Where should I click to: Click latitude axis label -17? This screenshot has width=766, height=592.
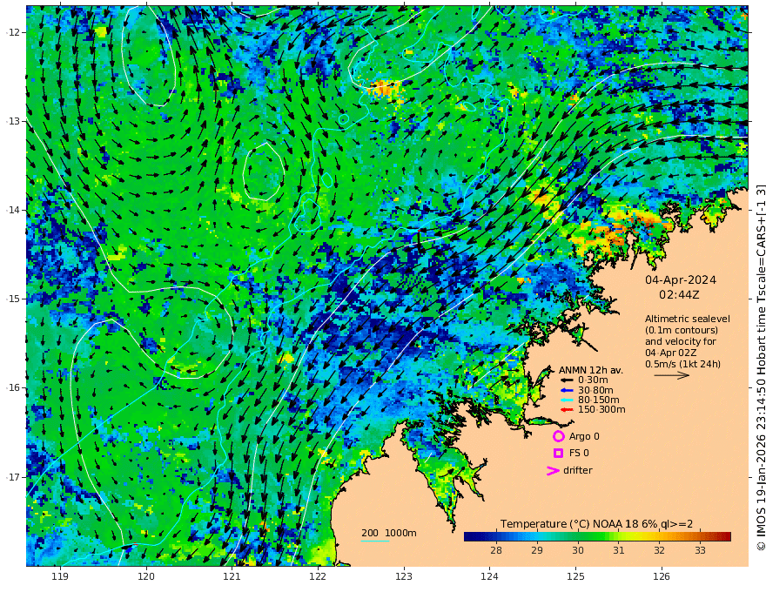[13, 477]
